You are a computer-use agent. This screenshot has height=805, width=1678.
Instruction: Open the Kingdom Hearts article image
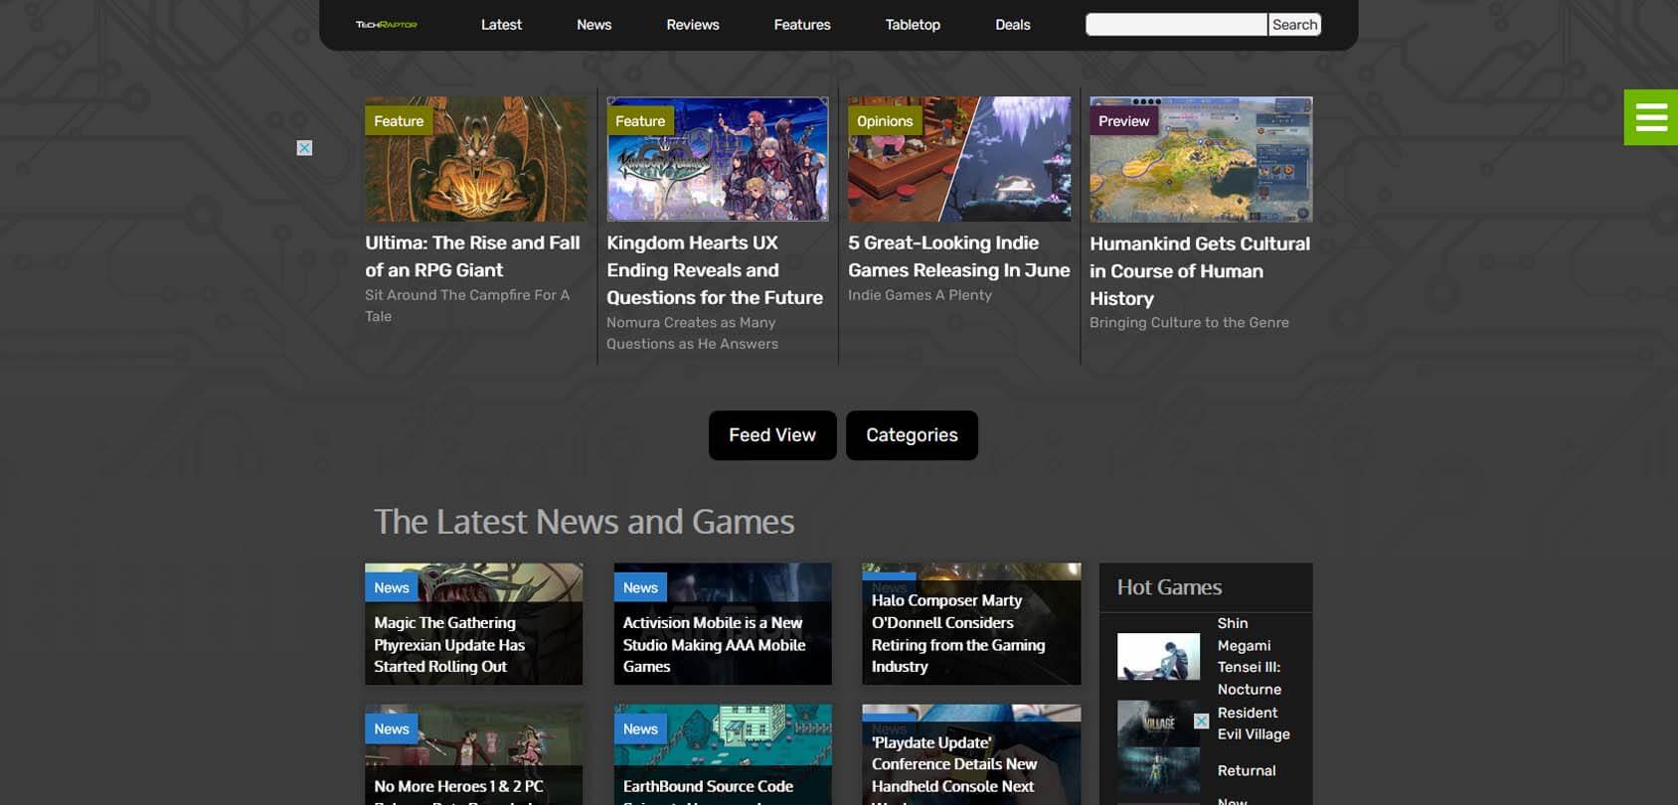(x=717, y=159)
